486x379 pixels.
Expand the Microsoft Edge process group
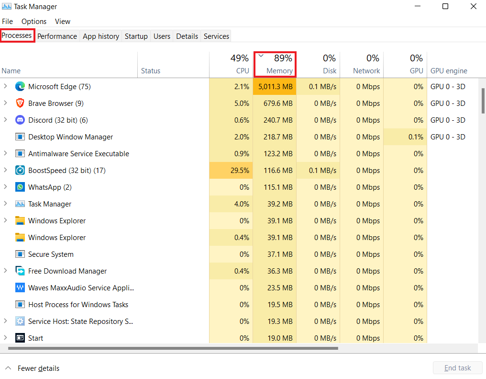[7, 86]
